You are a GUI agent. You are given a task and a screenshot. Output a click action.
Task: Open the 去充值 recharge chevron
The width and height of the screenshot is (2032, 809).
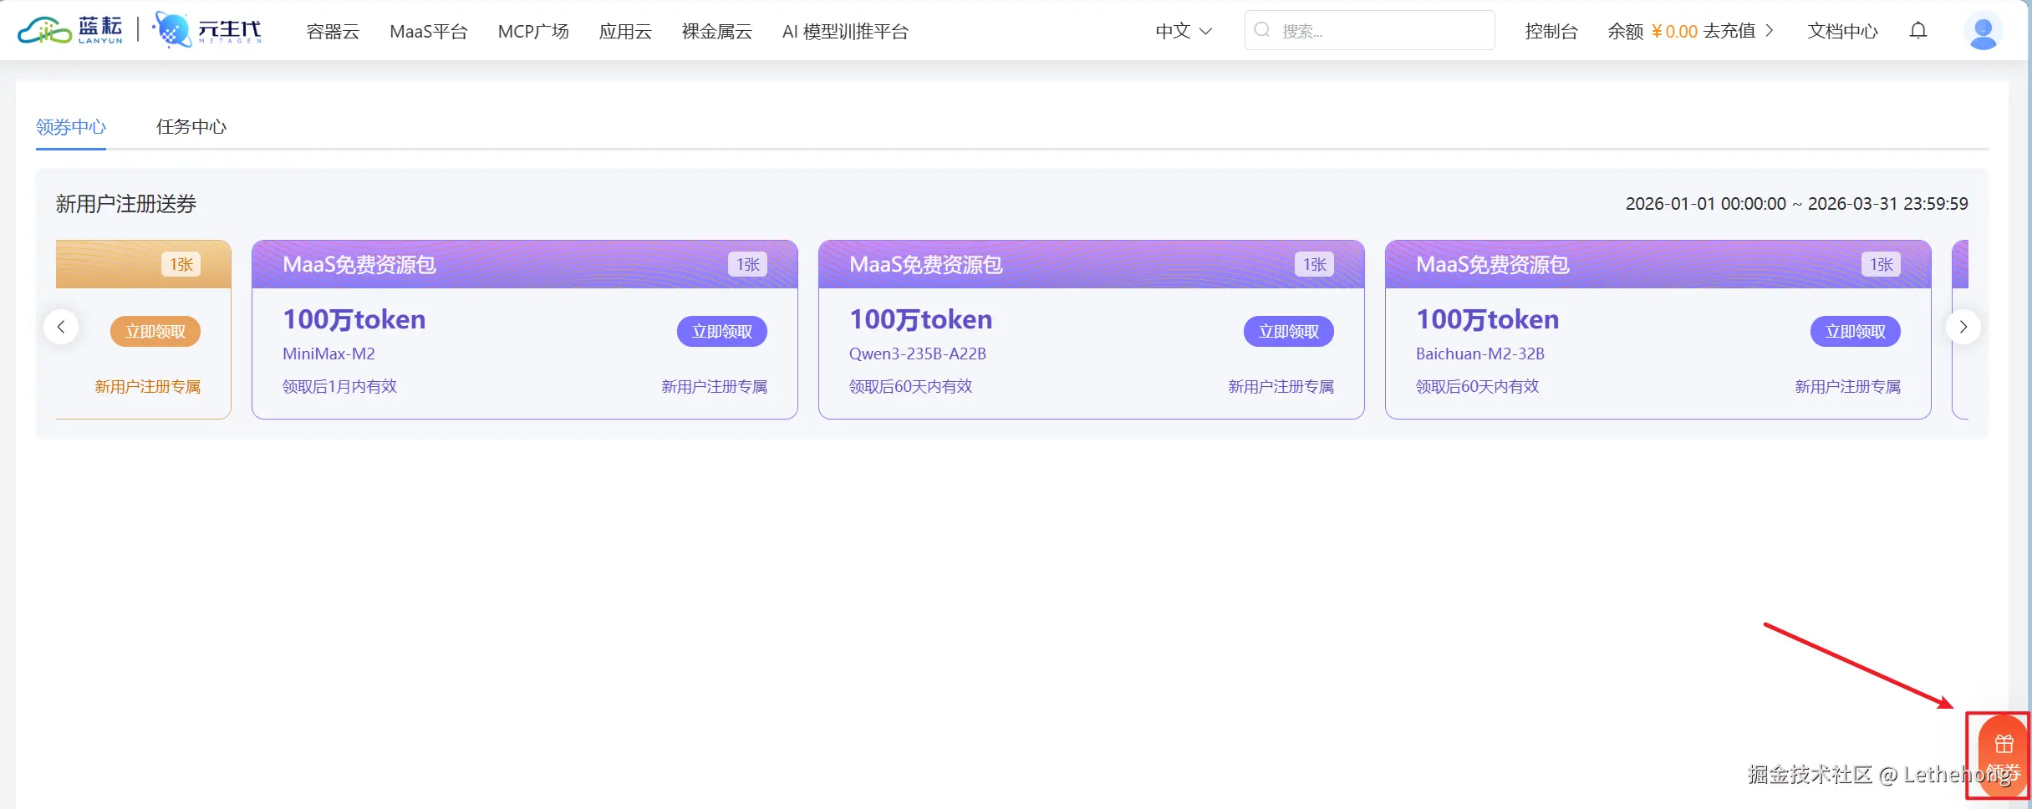1770,31
